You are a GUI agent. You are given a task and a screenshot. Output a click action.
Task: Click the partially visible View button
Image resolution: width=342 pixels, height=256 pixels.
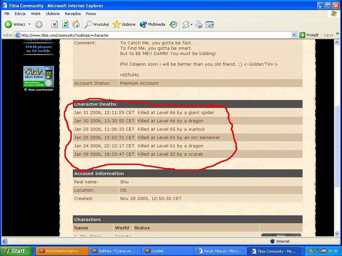click(x=281, y=235)
